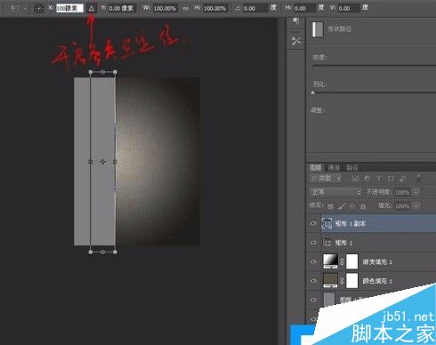
Task: Select the 渐变填充 1 layer name
Action: 377,262
